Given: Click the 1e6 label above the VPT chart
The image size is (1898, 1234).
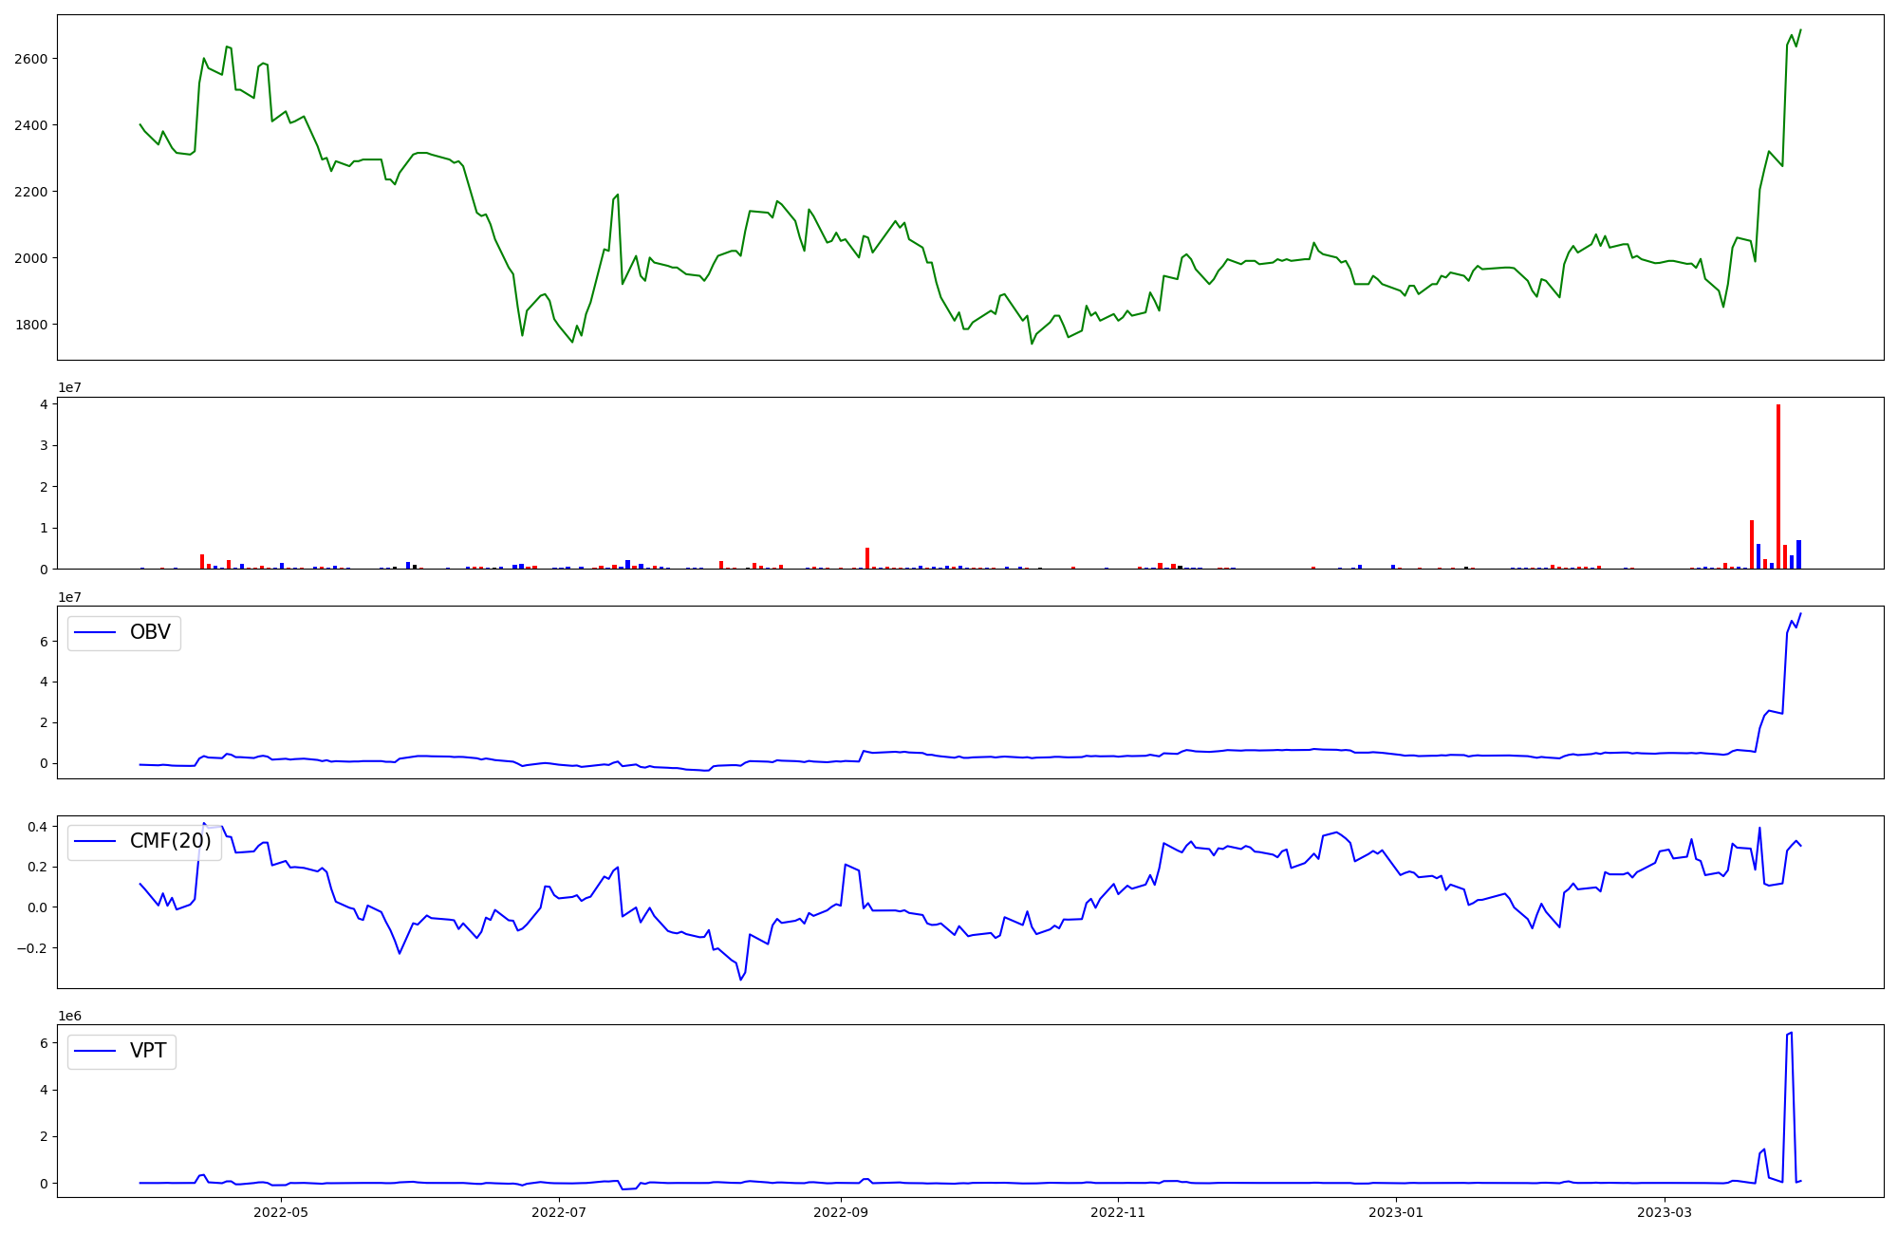Looking at the screenshot, I should coord(69,1016).
